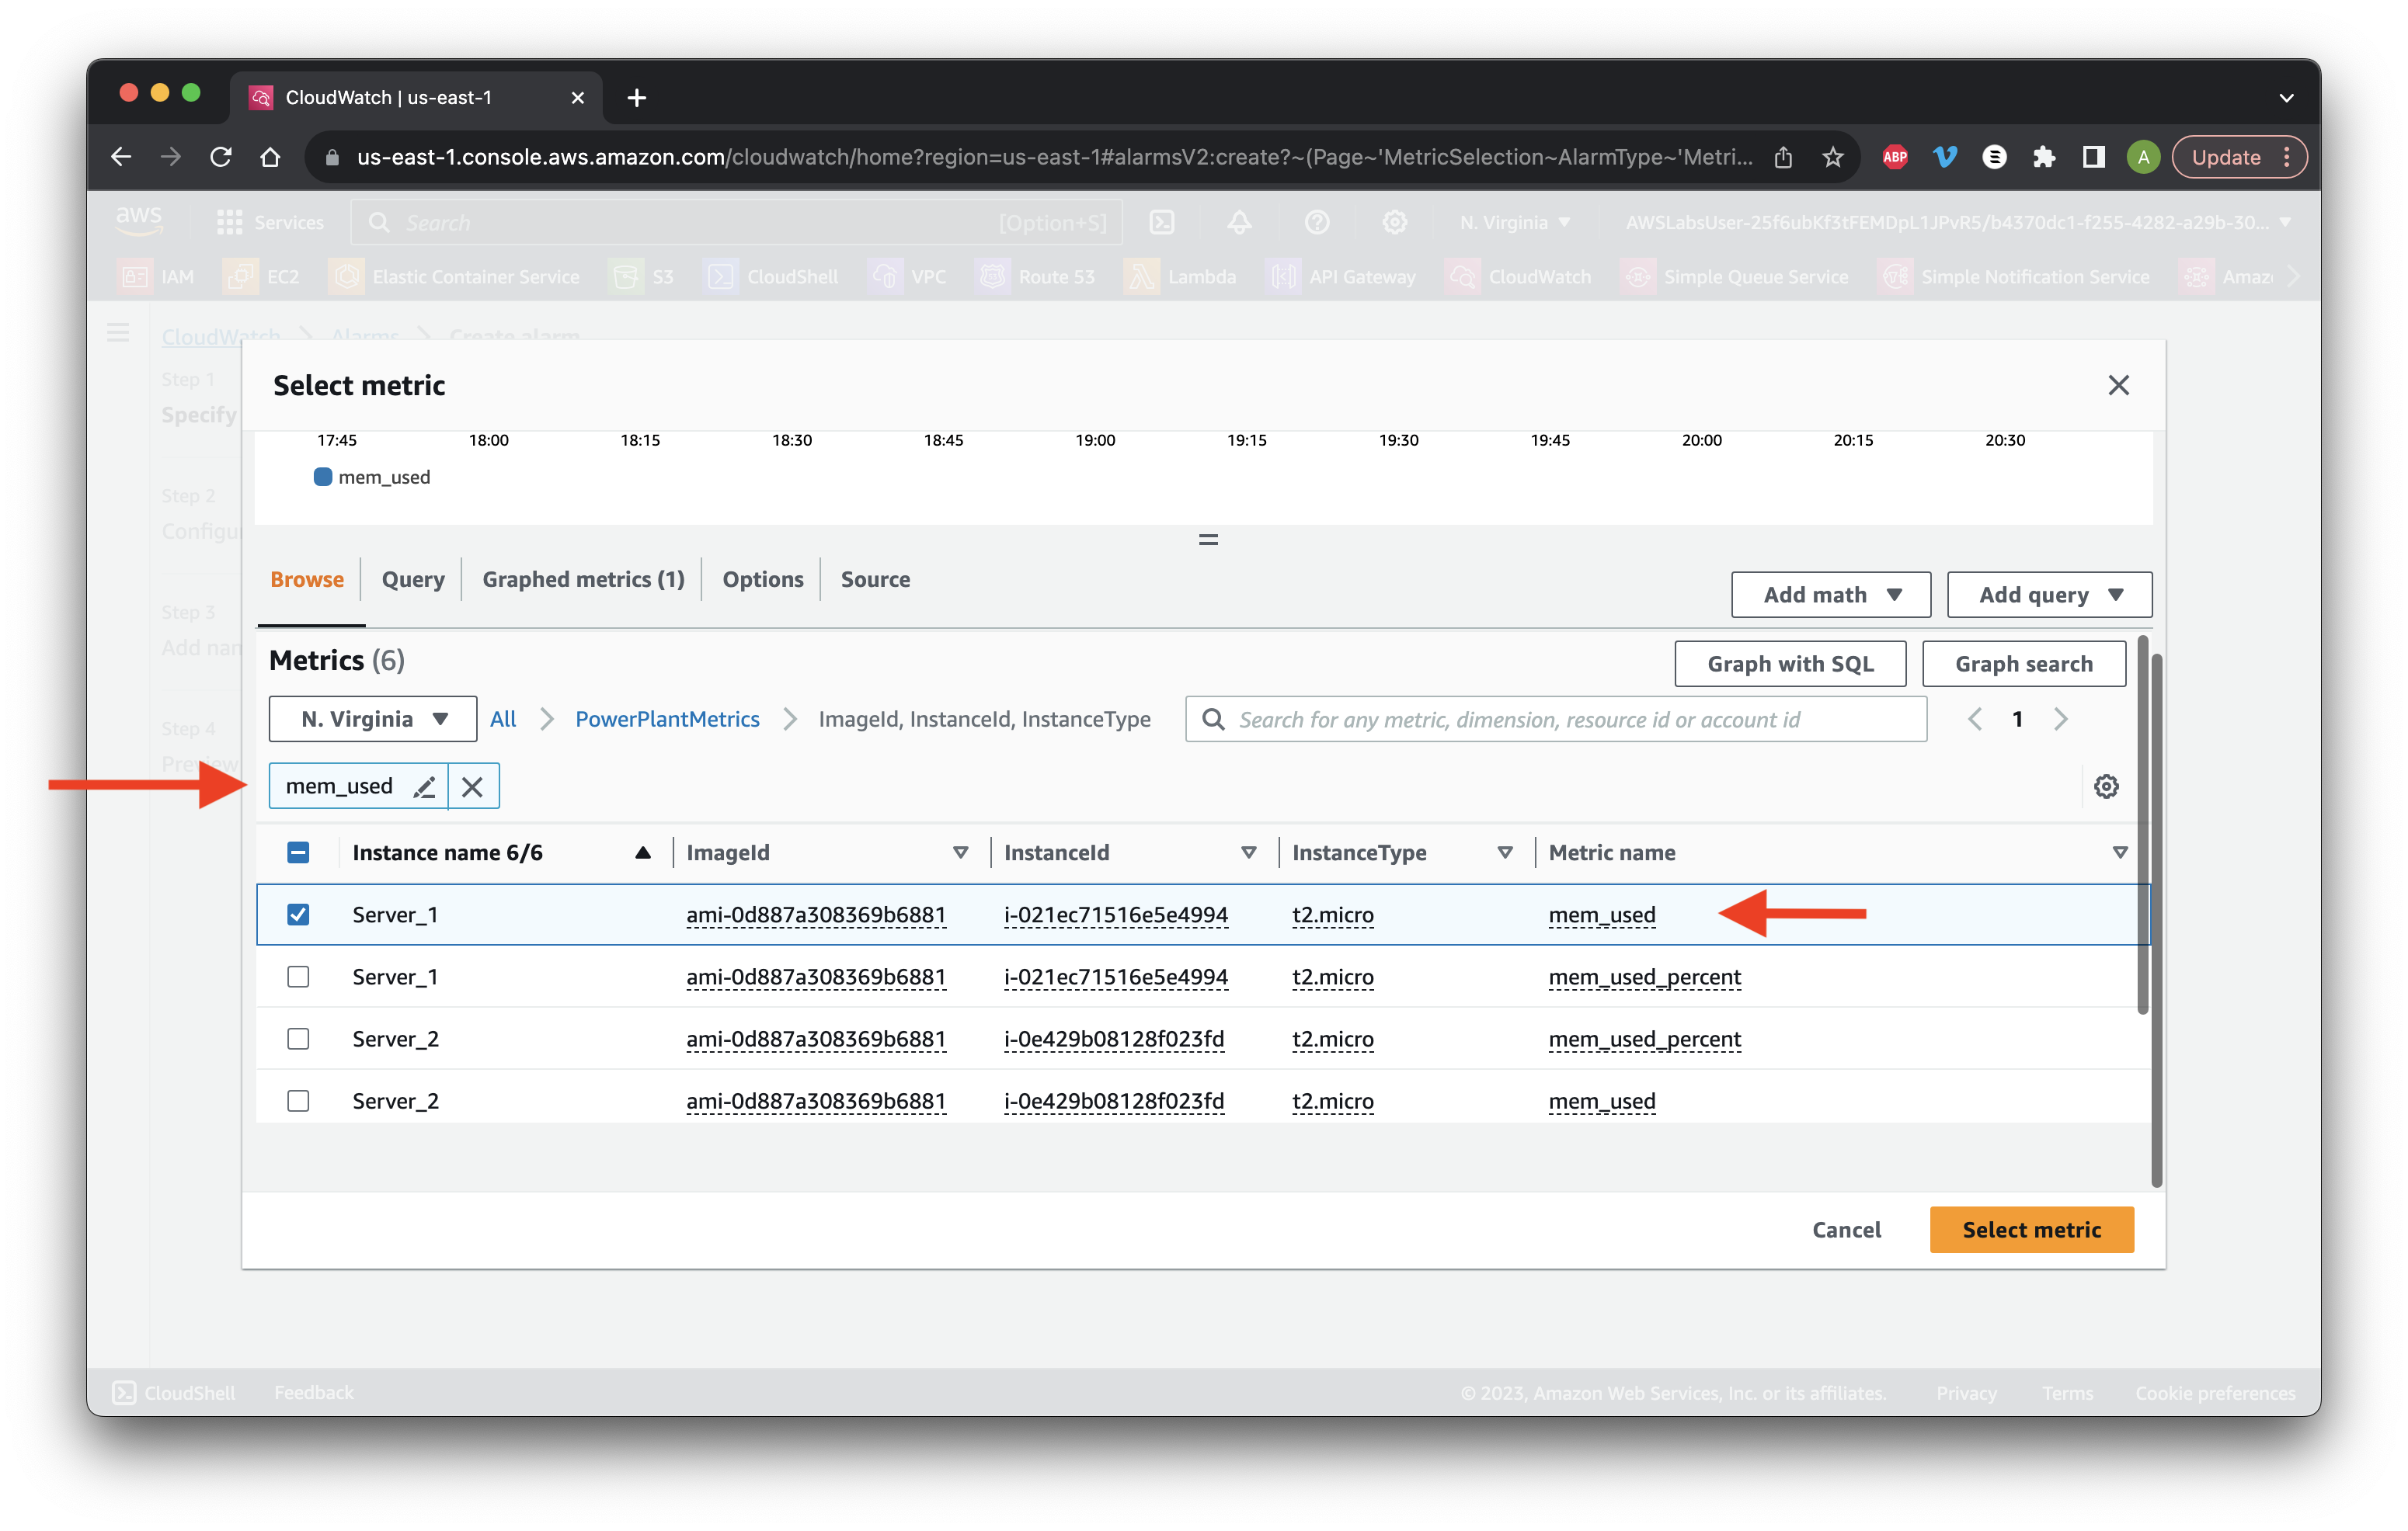
Task: Expand the Add query dropdown
Action: coord(2049,595)
